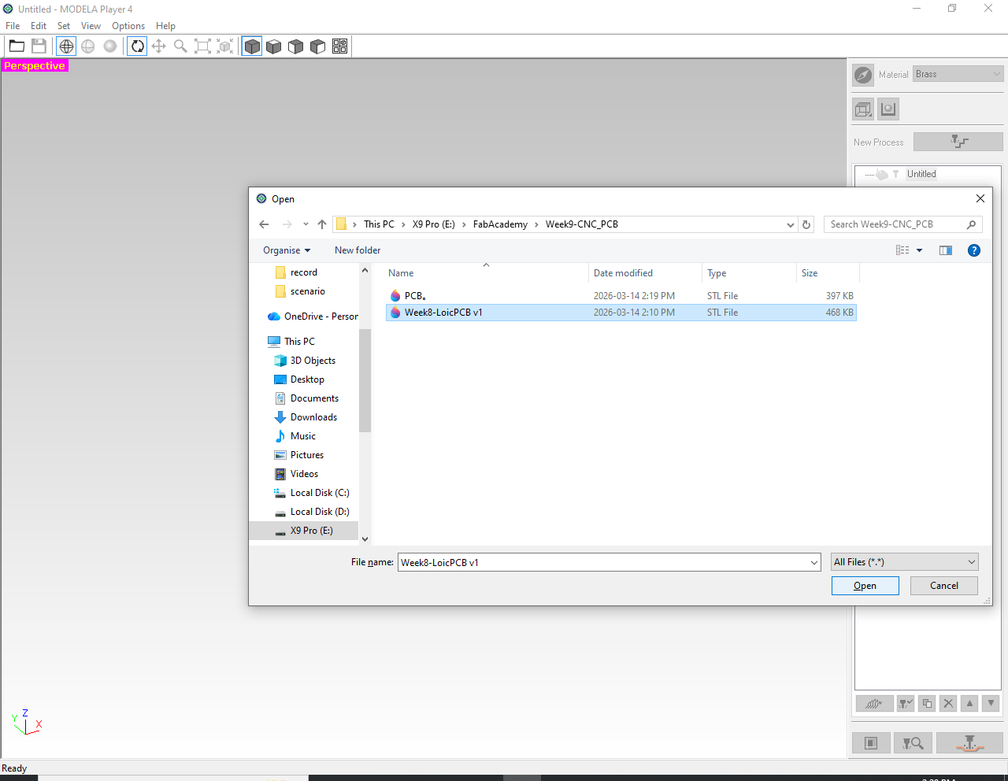The image size is (1008, 781).
Task: Click the cutting position square icon
Action: tap(871, 743)
